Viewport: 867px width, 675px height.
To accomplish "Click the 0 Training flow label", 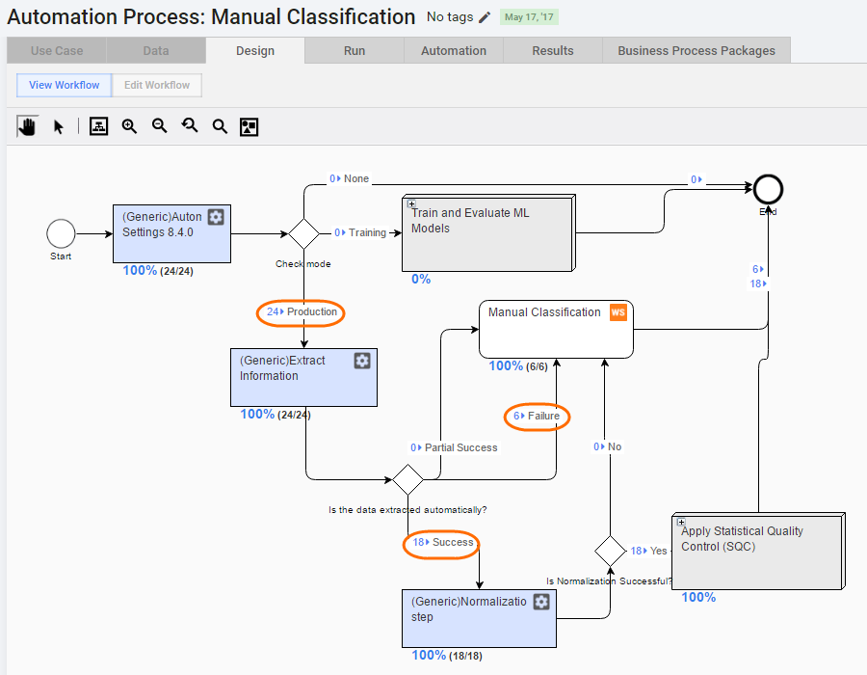I will 360,233.
